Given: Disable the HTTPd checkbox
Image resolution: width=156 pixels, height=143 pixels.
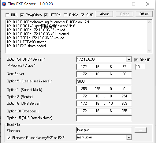Looking at the screenshot, I should pyautogui.click(x=46, y=15).
